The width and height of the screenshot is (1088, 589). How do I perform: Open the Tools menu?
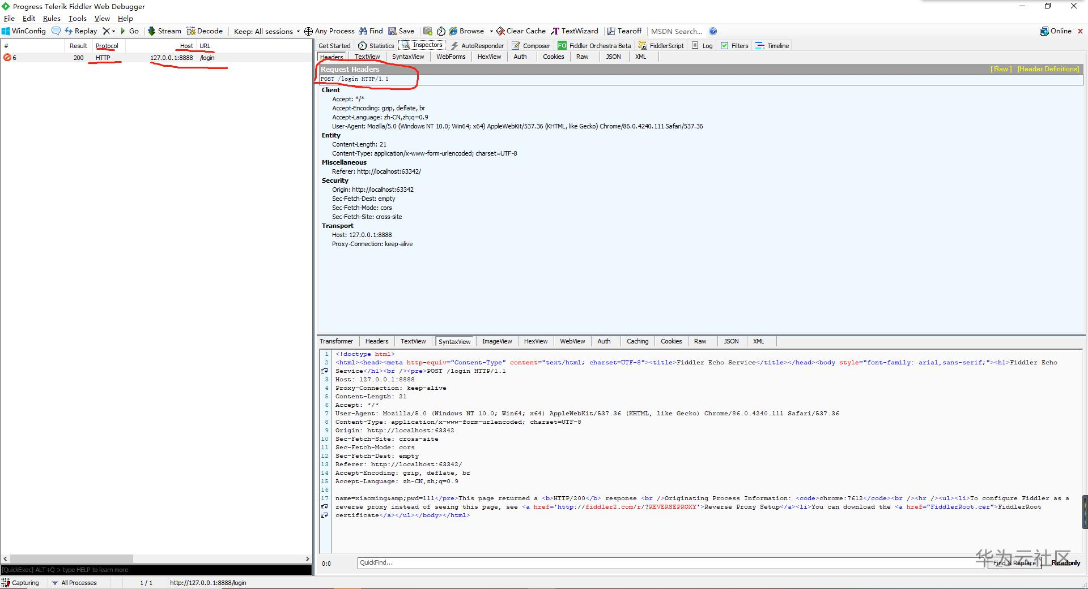78,19
